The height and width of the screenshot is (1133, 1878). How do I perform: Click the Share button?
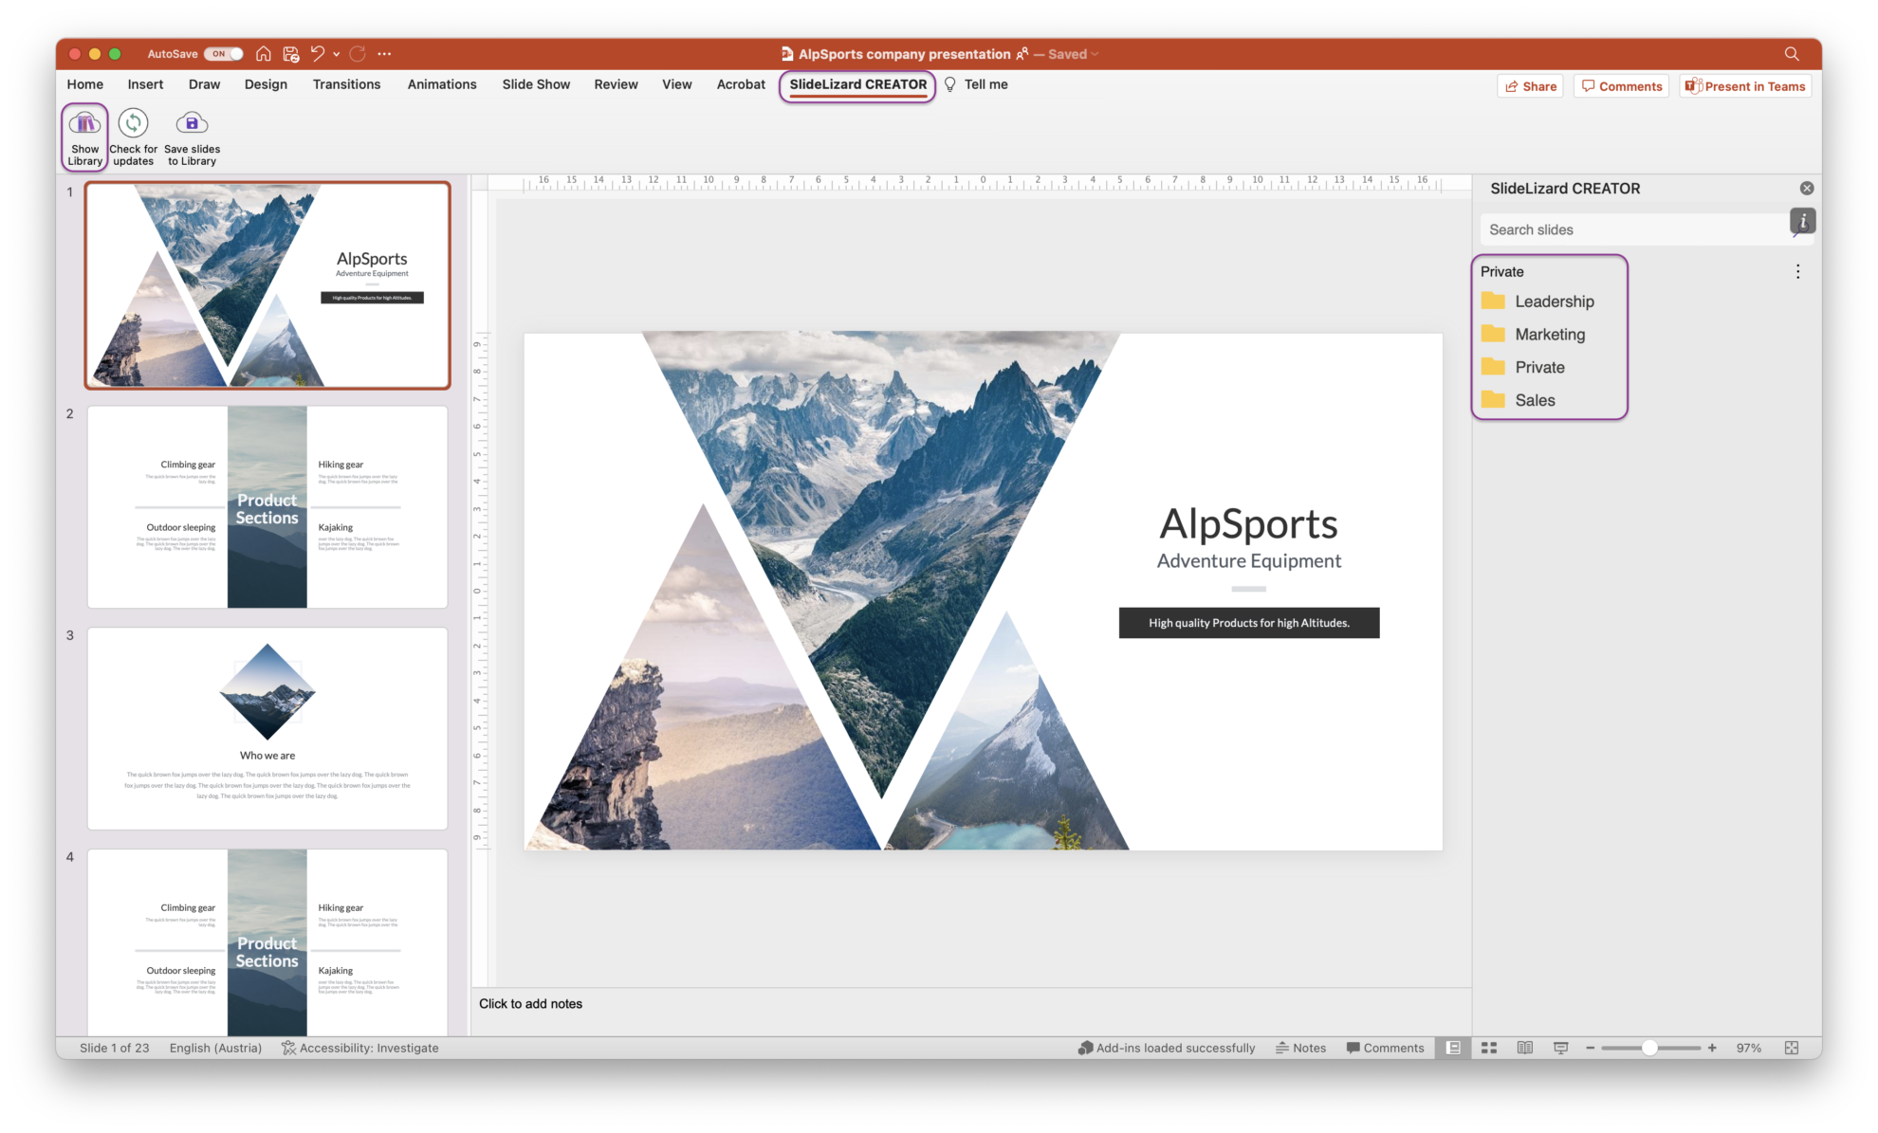click(x=1530, y=85)
